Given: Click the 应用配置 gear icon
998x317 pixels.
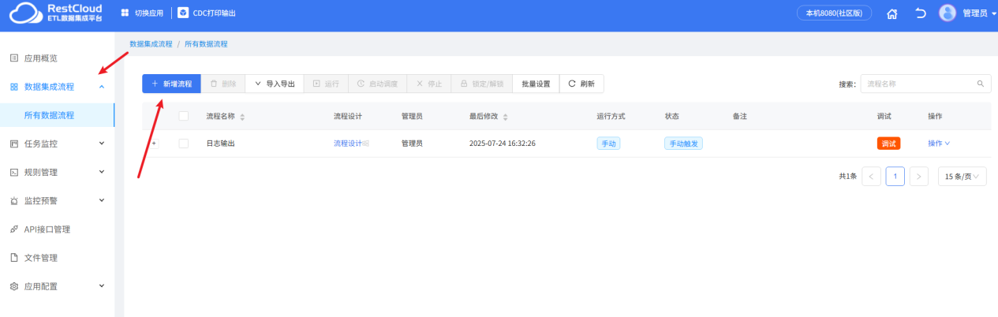Looking at the screenshot, I should click(x=13, y=286).
